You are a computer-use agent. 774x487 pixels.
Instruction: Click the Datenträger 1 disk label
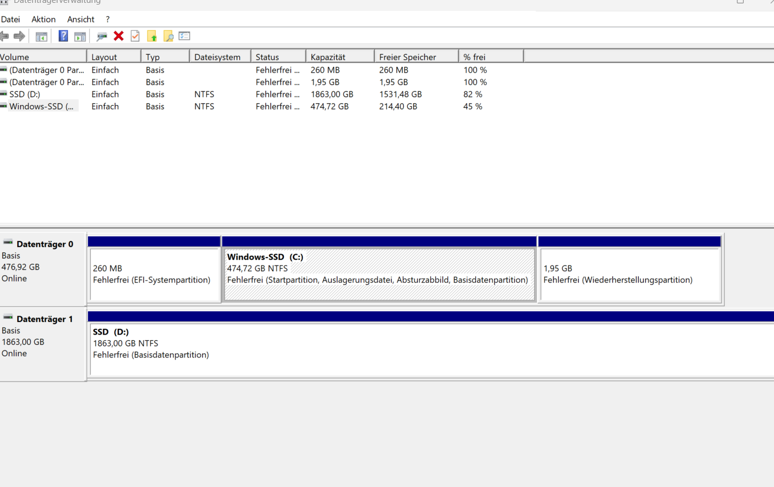tap(45, 319)
